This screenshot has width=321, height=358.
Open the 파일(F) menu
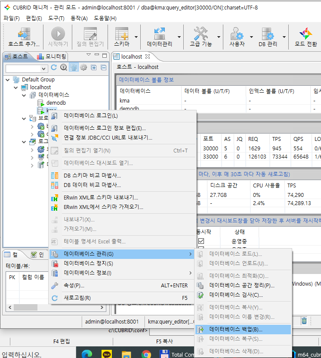pyautogui.click(x=12, y=18)
